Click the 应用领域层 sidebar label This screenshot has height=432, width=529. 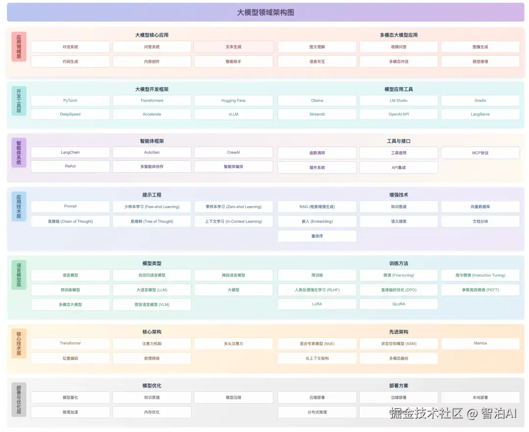(x=19, y=47)
